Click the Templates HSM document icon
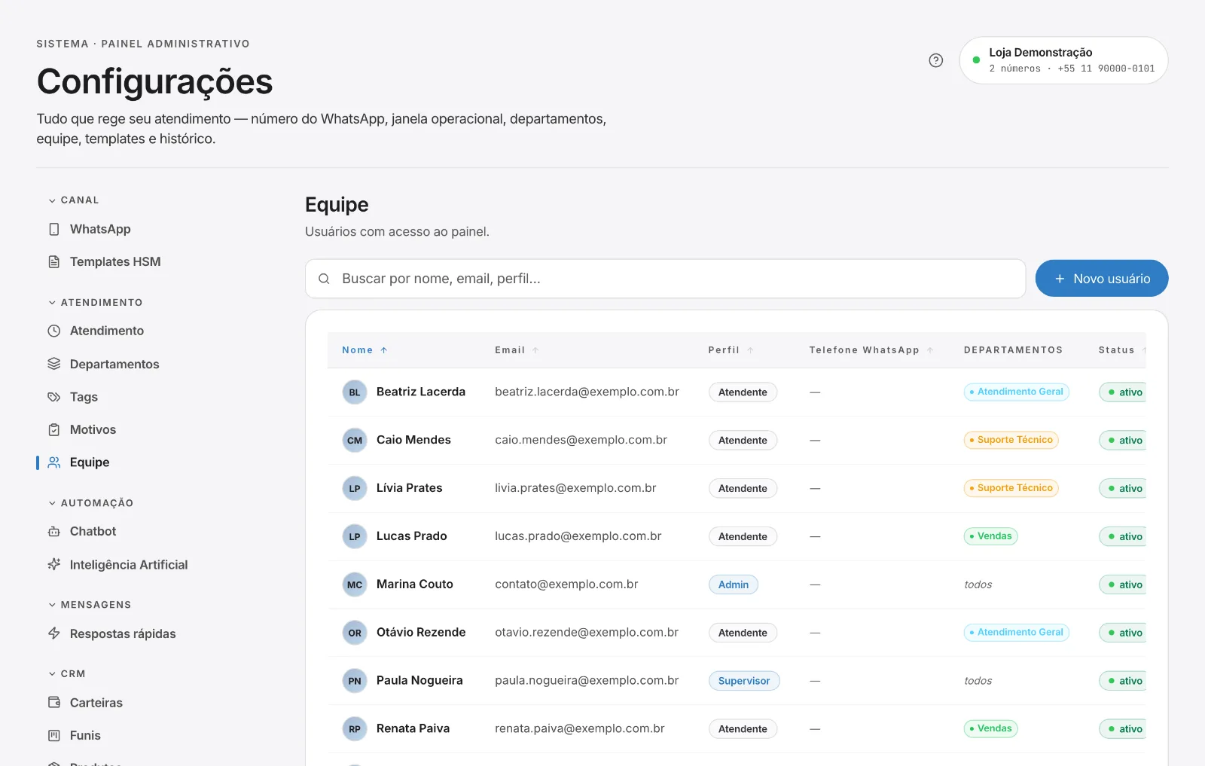Screen dimensions: 1205x766 [x=54, y=262]
